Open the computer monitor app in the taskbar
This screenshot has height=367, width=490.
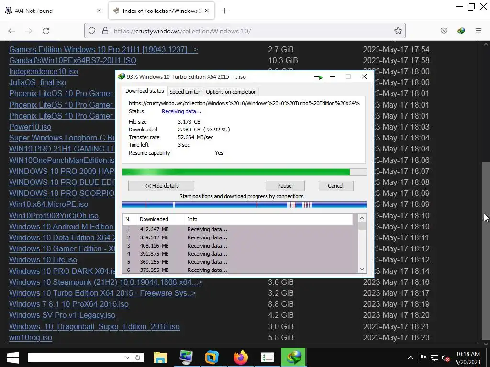point(186,357)
